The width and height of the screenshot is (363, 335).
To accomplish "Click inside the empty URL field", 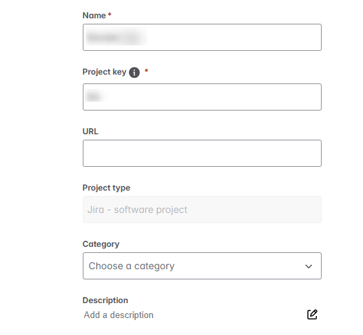I will point(202,153).
